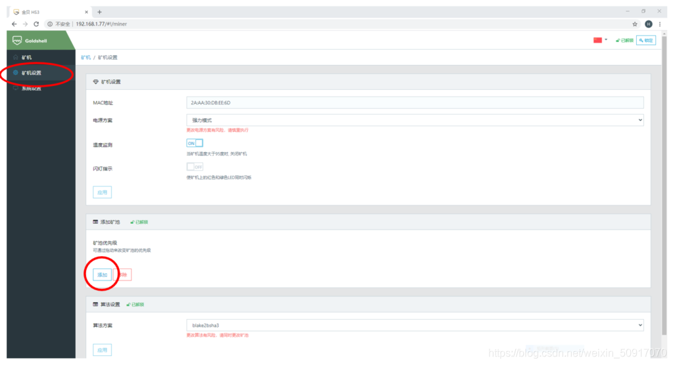Click the browser forward arrow
Viewport: 673px width, 365px height.
click(26, 24)
